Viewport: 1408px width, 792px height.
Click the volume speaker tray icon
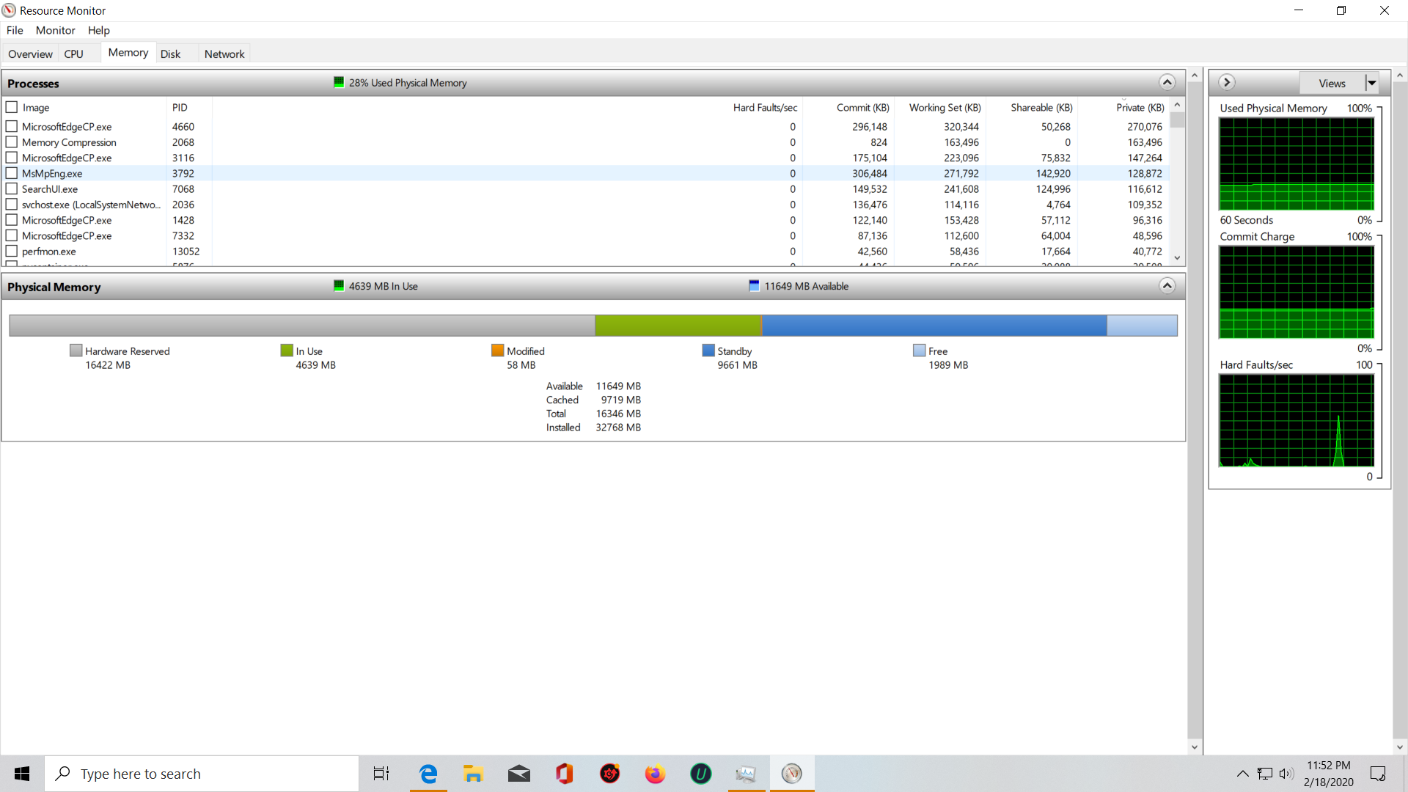point(1286,774)
